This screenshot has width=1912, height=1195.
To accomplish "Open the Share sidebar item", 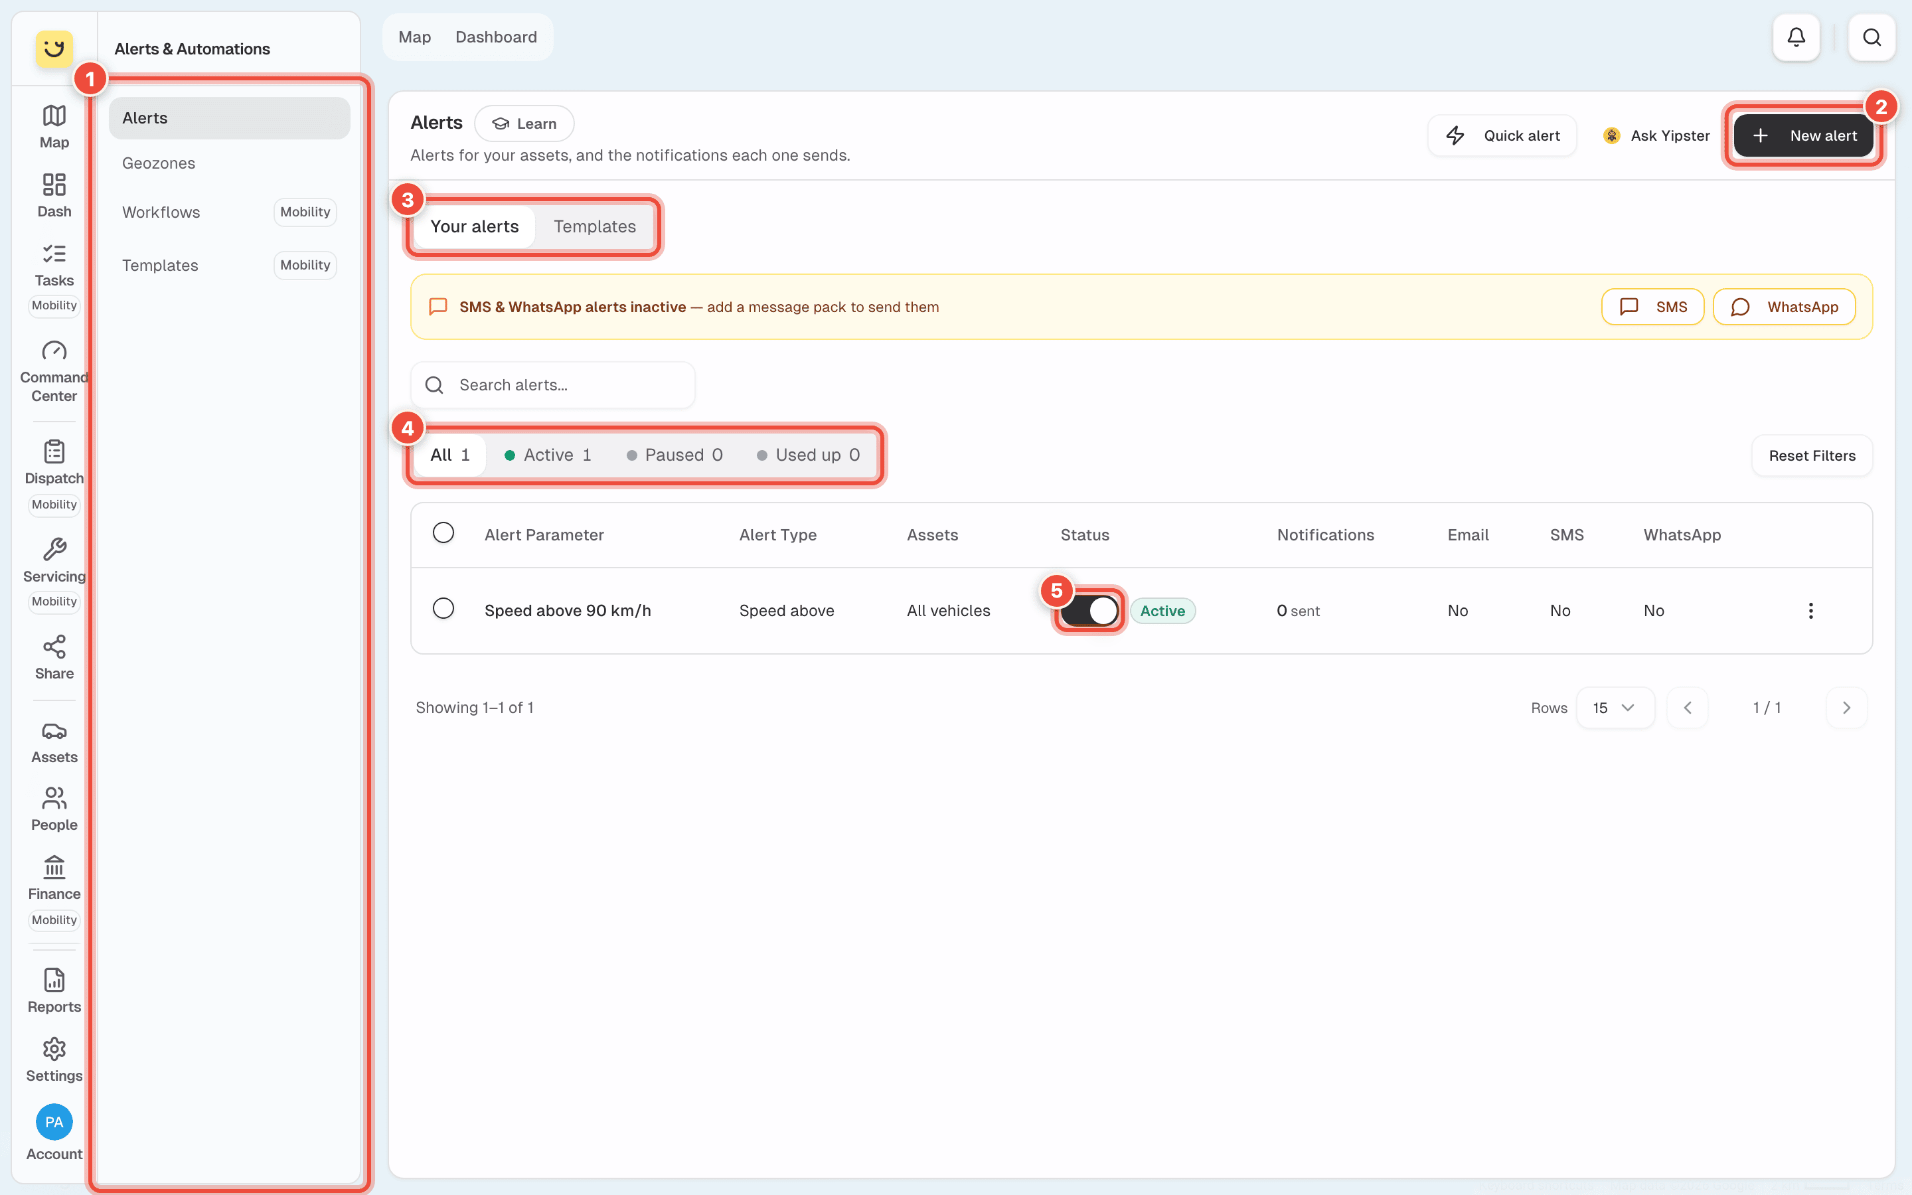I will pos(54,657).
